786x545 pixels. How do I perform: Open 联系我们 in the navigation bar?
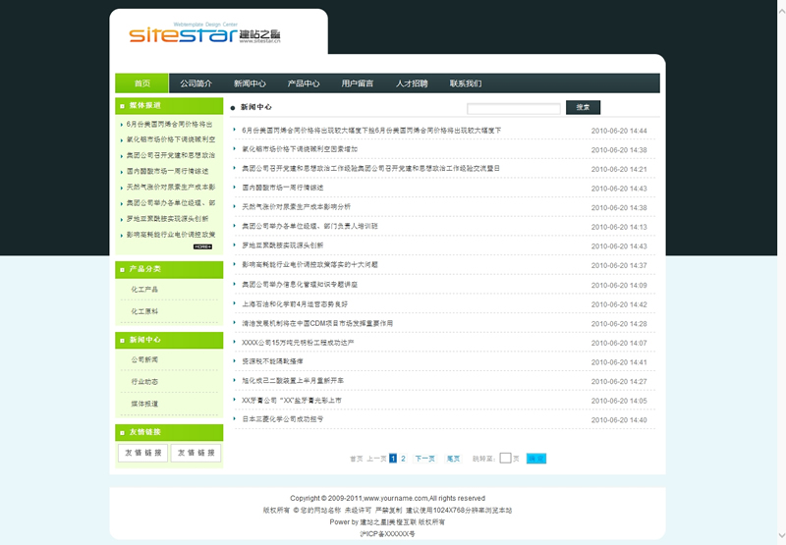click(x=466, y=83)
